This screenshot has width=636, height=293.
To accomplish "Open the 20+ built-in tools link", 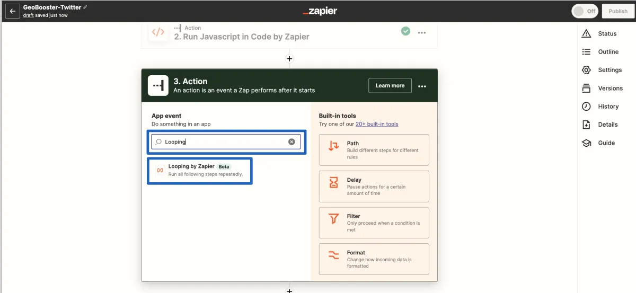I will 377,124.
